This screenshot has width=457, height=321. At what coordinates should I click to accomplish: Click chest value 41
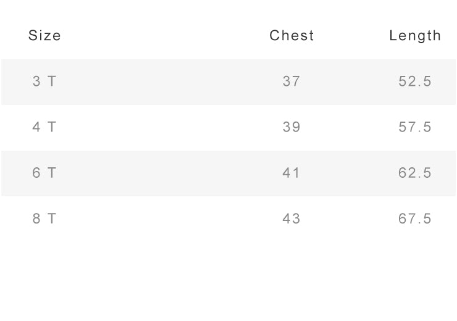(291, 173)
